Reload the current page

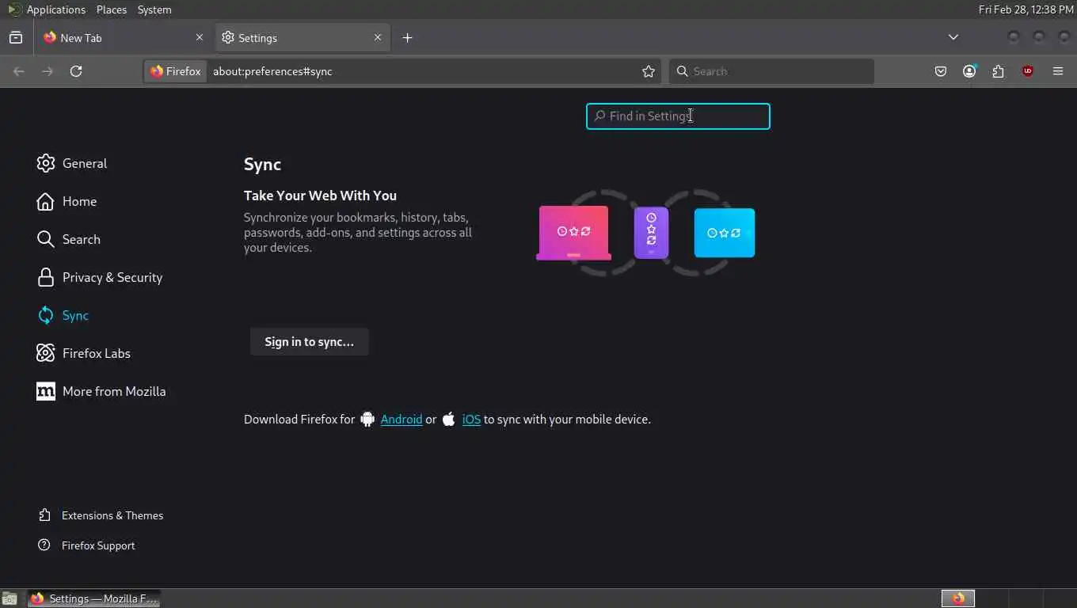[x=76, y=71]
